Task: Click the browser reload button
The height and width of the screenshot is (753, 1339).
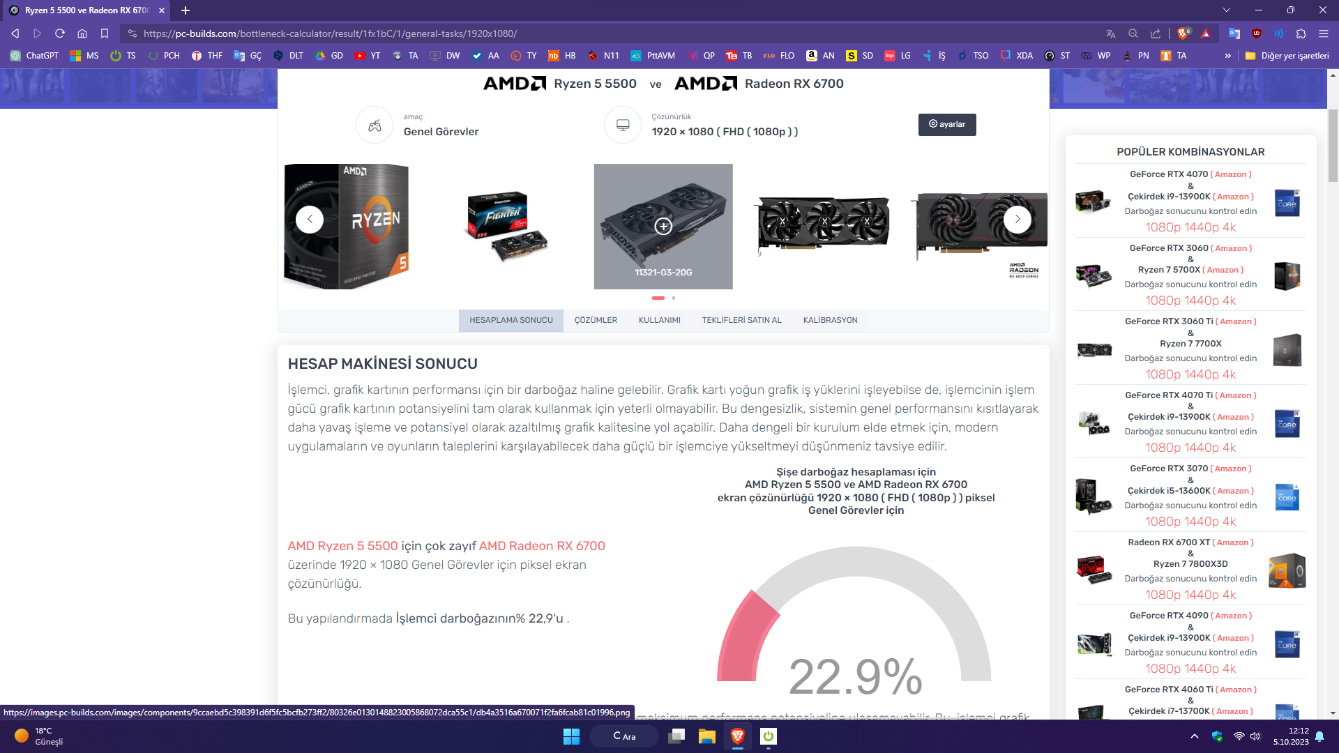Action: click(x=60, y=33)
